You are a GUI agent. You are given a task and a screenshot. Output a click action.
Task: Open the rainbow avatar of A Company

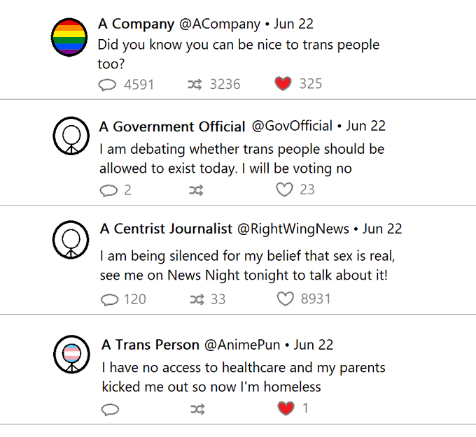[70, 36]
